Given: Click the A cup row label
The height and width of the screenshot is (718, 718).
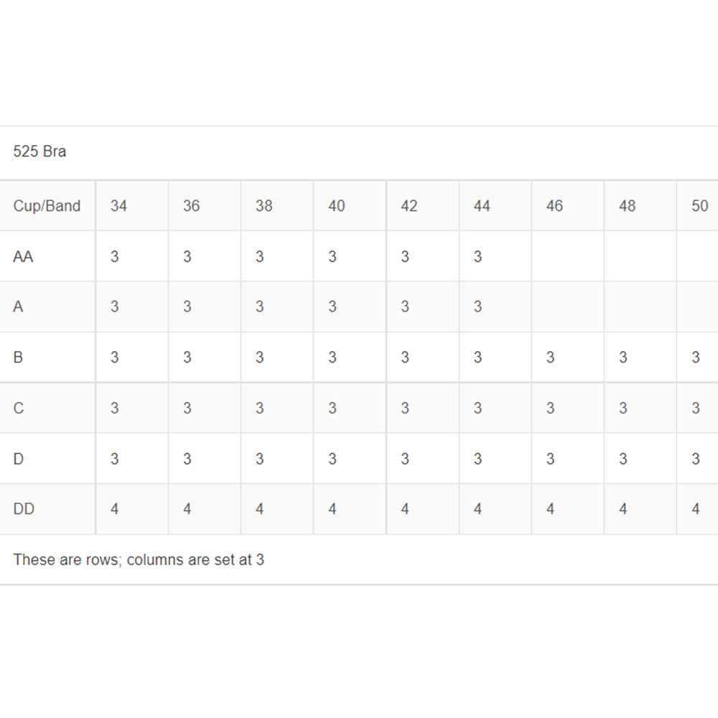Looking at the screenshot, I should 18,307.
